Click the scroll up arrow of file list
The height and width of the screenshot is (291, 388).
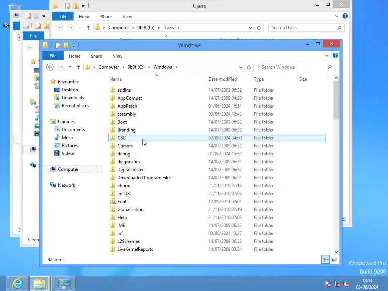[x=336, y=78]
